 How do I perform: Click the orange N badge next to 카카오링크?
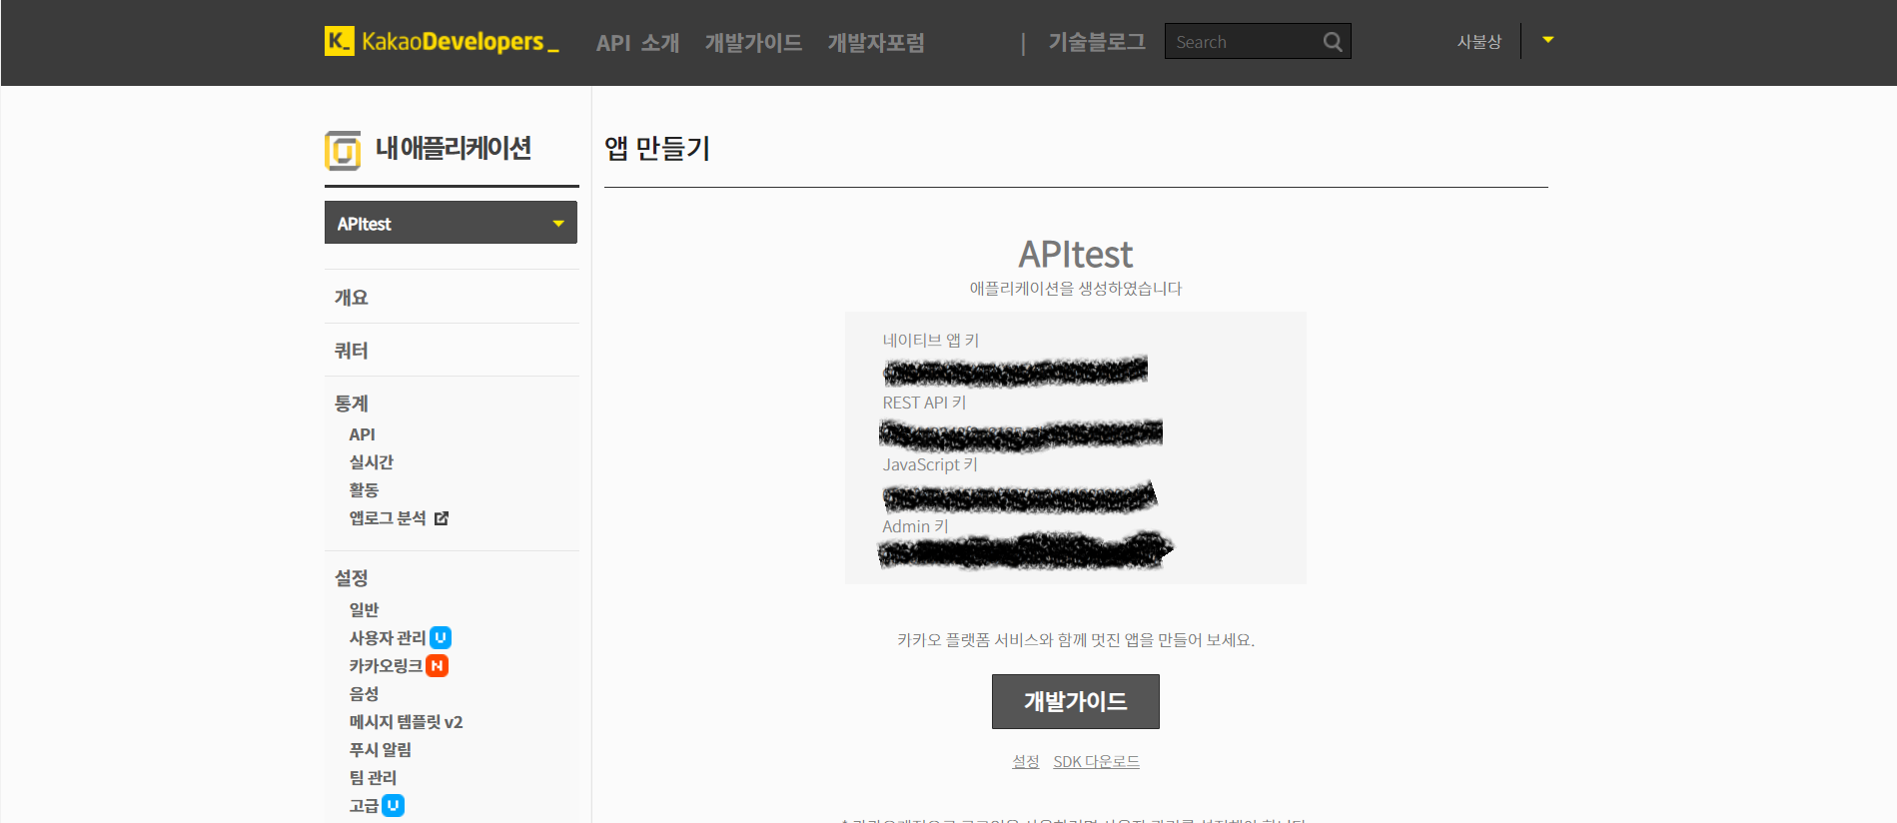pos(437,665)
